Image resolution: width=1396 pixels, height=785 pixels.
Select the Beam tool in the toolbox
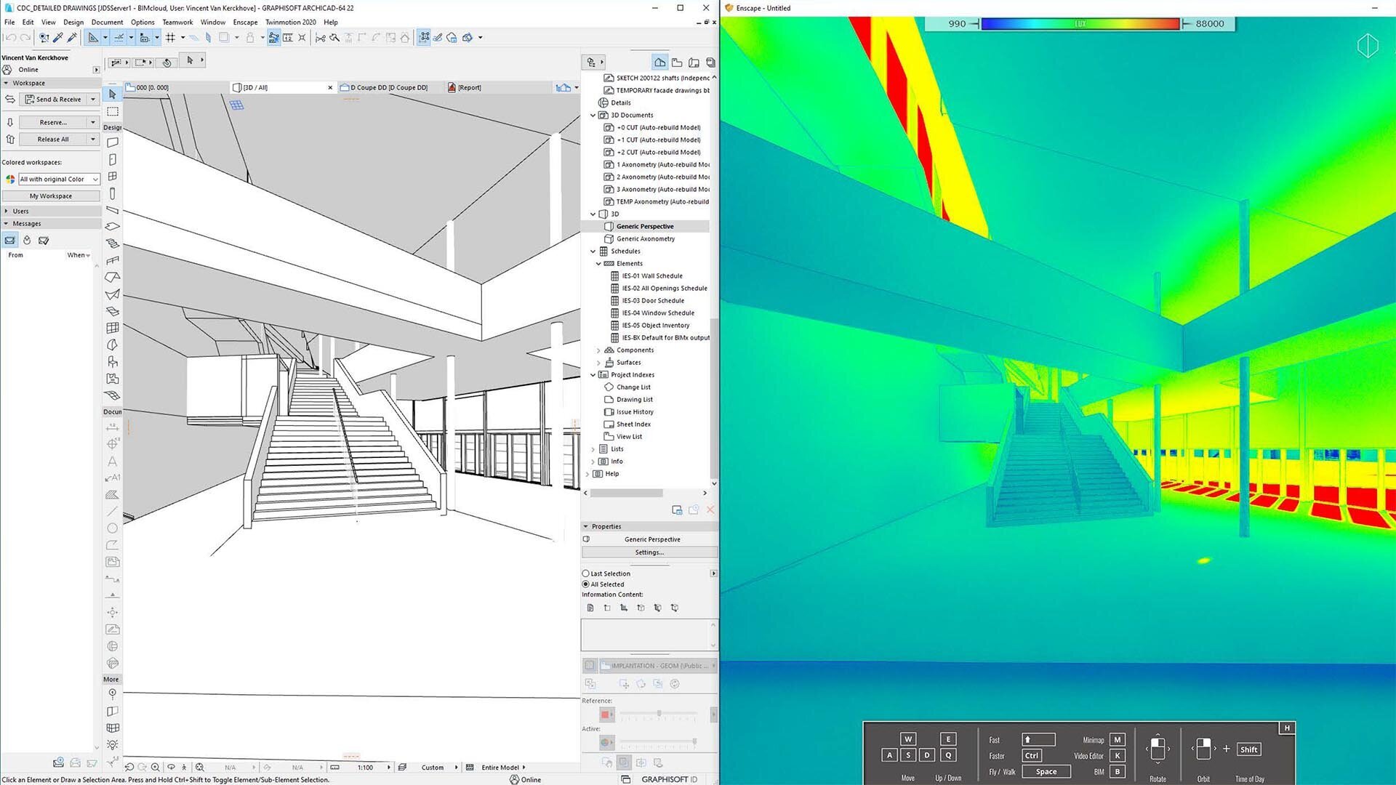click(x=113, y=210)
